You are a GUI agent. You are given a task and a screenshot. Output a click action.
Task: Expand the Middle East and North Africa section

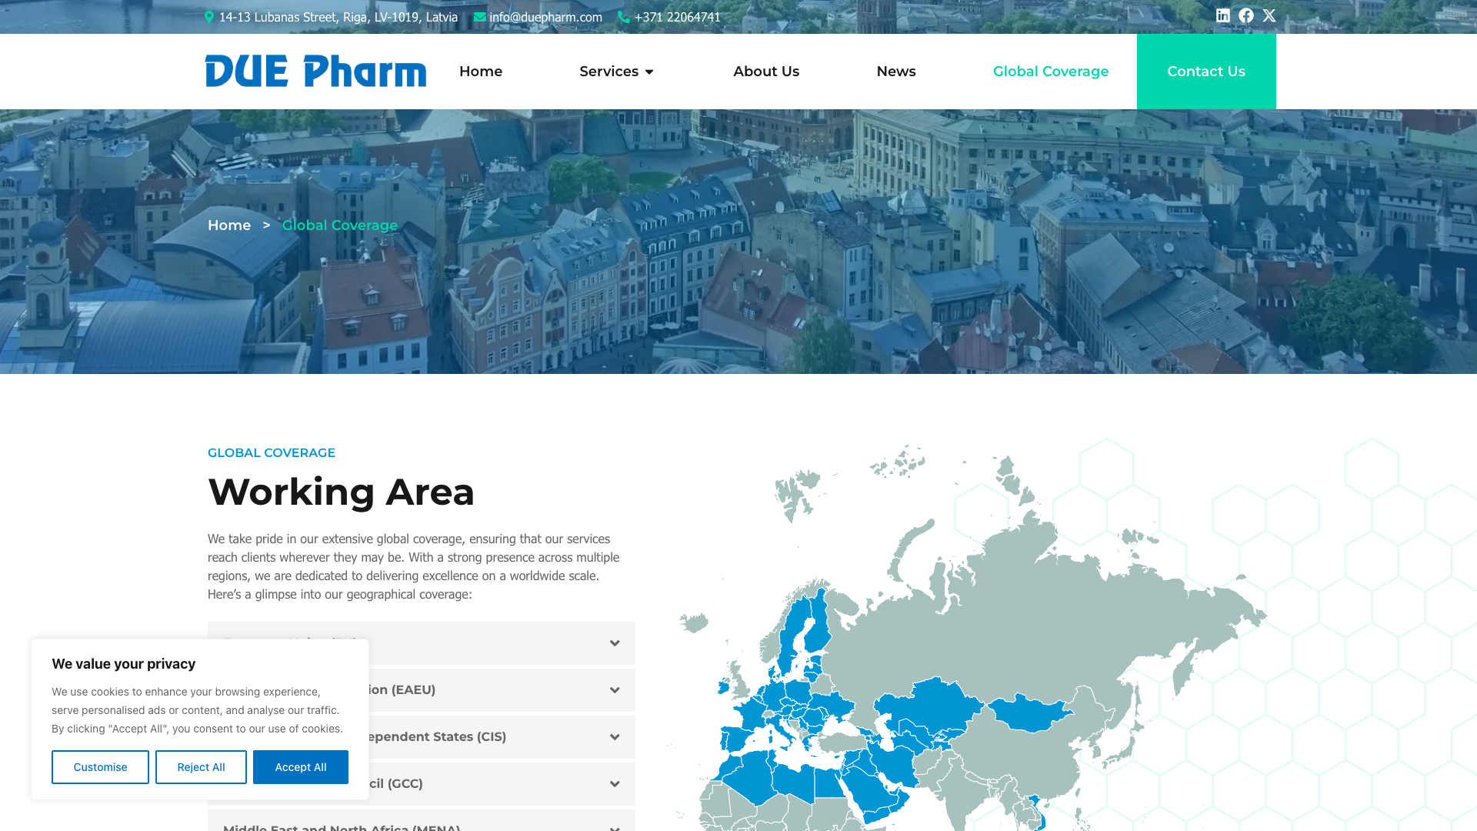click(x=422, y=820)
